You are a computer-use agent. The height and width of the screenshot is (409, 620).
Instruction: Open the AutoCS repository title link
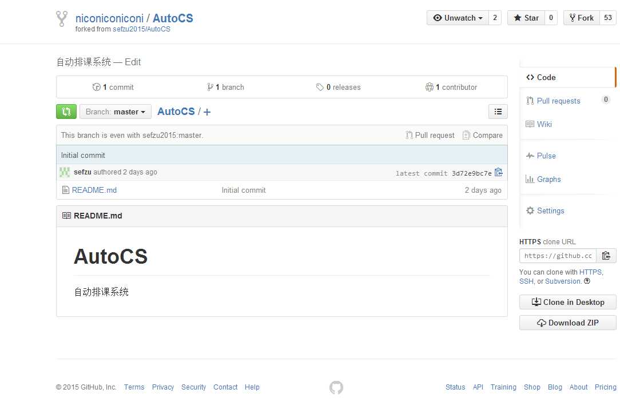coord(173,18)
